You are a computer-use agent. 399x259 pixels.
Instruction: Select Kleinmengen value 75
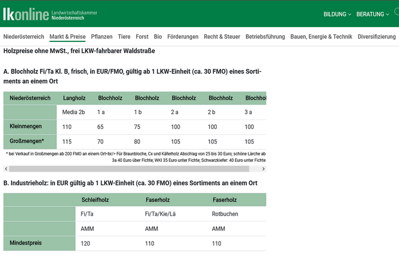point(137,127)
